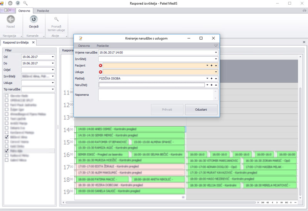Click the single-left previous navigator icon
The height and width of the screenshot is (211, 308).
[x=273, y=203]
